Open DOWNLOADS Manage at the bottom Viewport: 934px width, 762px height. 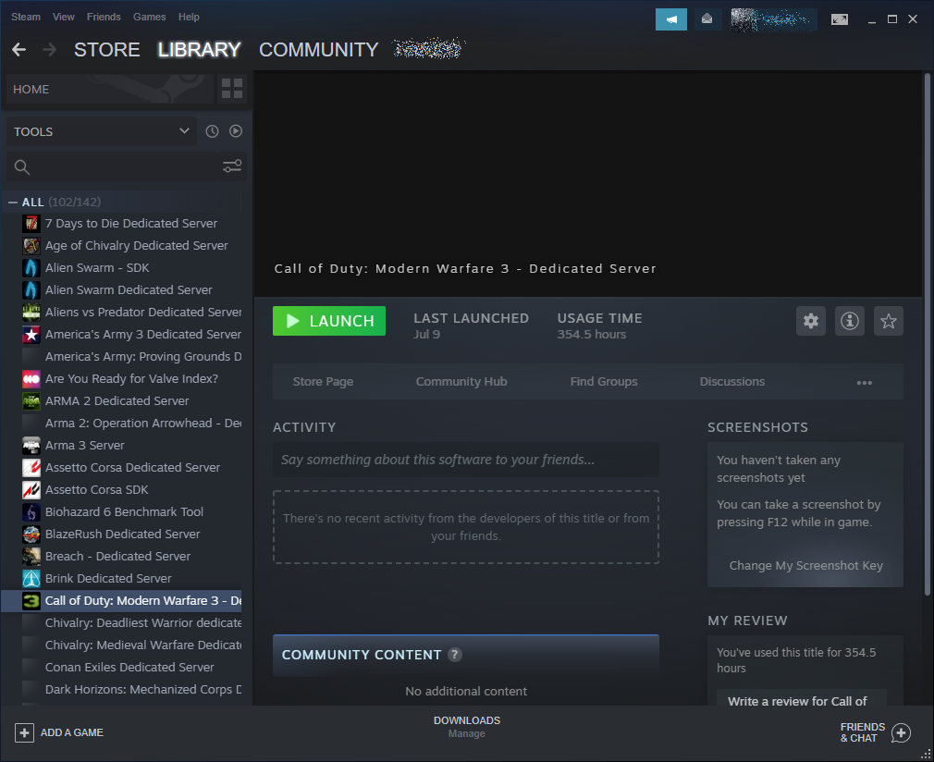pos(467,727)
